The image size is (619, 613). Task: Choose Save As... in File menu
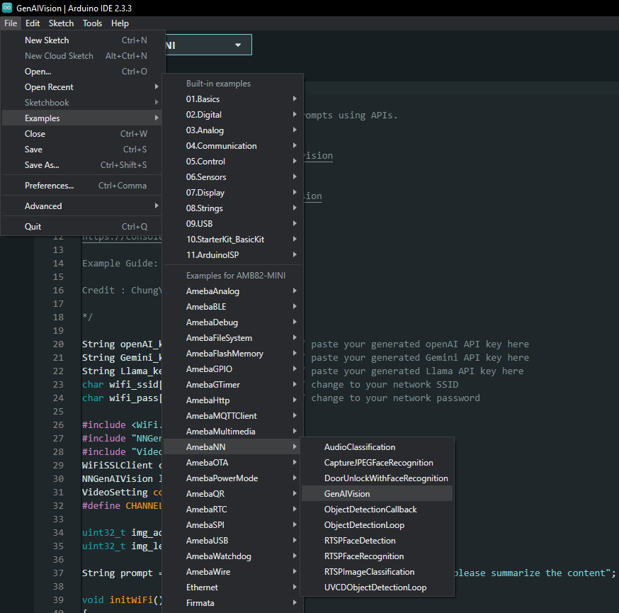(x=42, y=165)
